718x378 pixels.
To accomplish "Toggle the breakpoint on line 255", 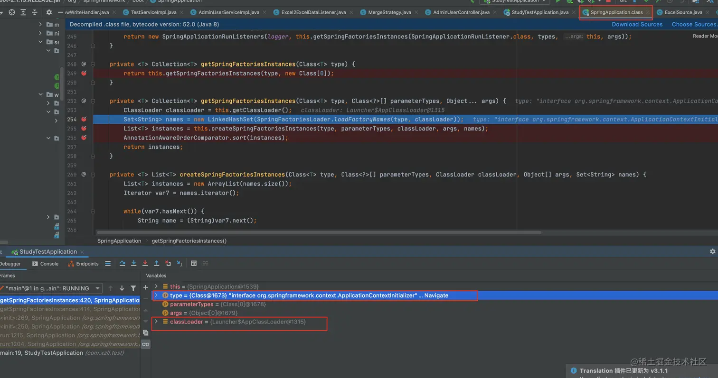I will coord(84,129).
